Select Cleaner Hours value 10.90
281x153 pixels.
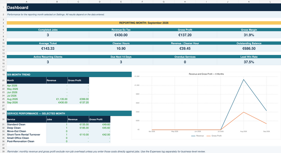[121, 48]
